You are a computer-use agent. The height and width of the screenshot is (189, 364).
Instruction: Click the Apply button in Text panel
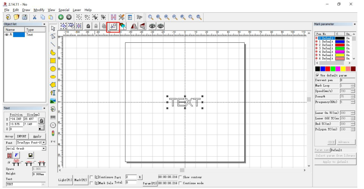tap(37, 136)
